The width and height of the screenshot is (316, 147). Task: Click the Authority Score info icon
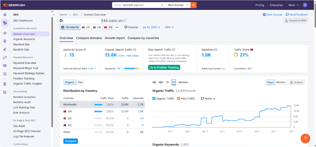click(85, 50)
